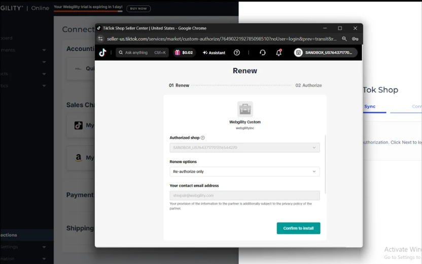Click the password key icon in address bar
The height and width of the screenshot is (264, 422).
coord(355,38)
